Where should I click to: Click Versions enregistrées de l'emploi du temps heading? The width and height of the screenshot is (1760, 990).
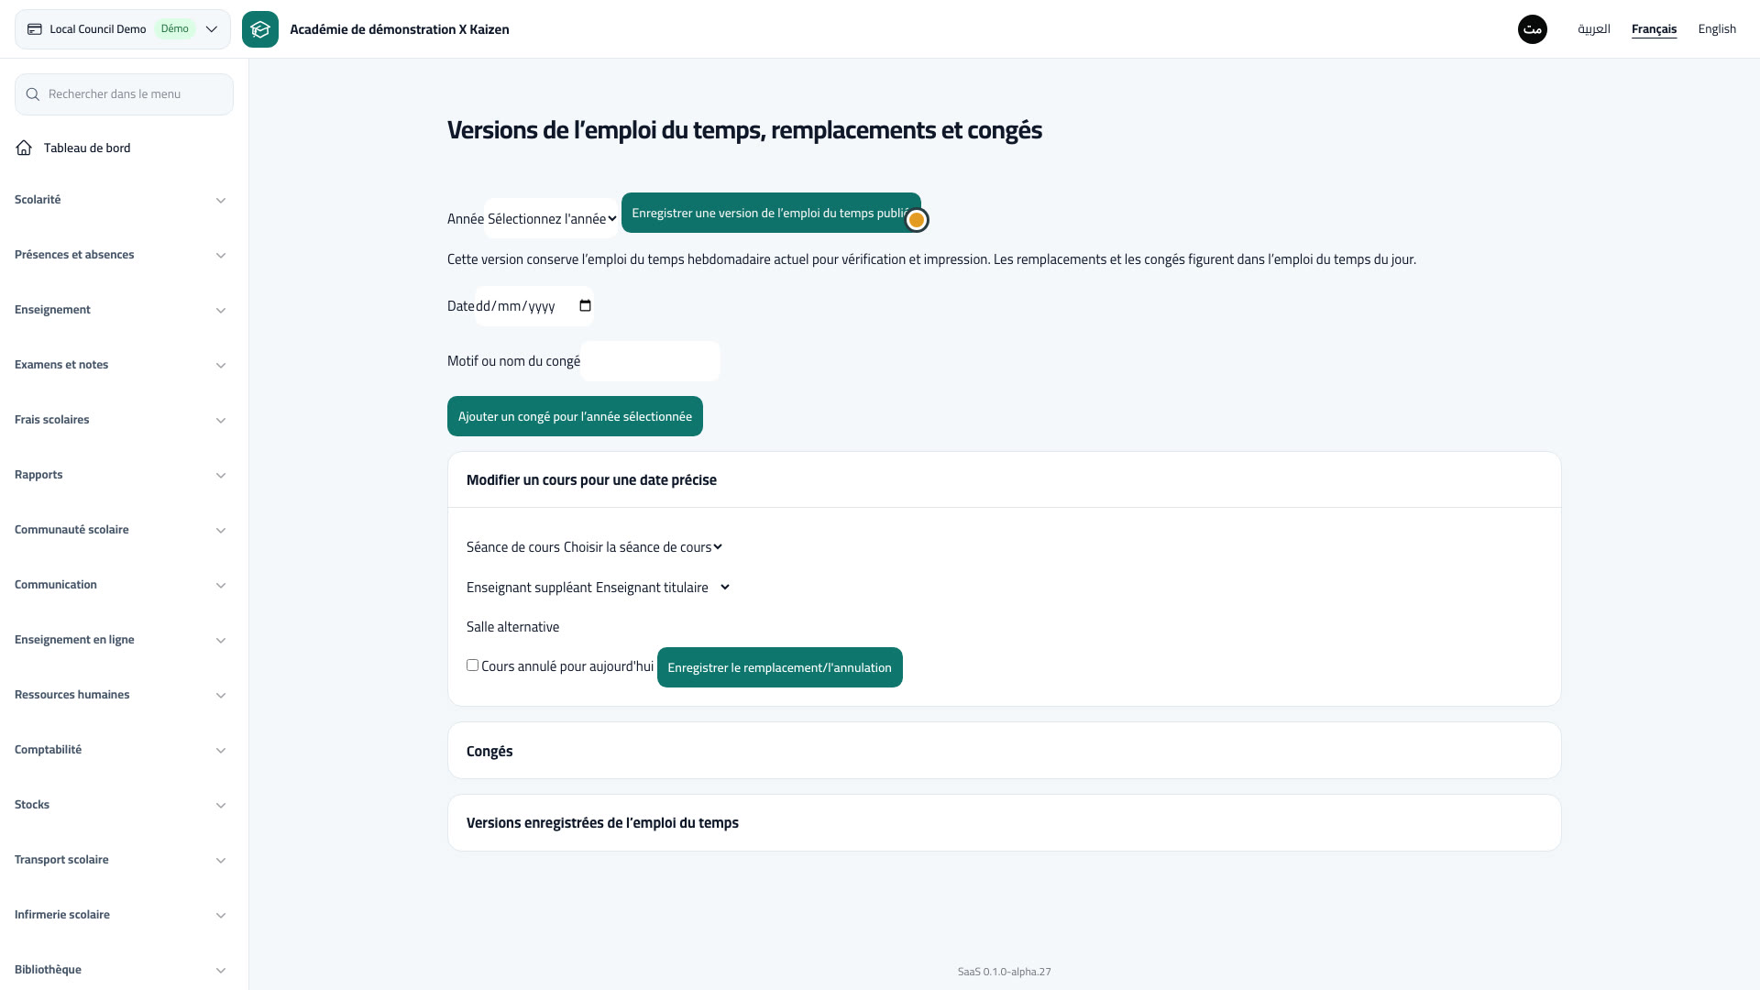(602, 822)
